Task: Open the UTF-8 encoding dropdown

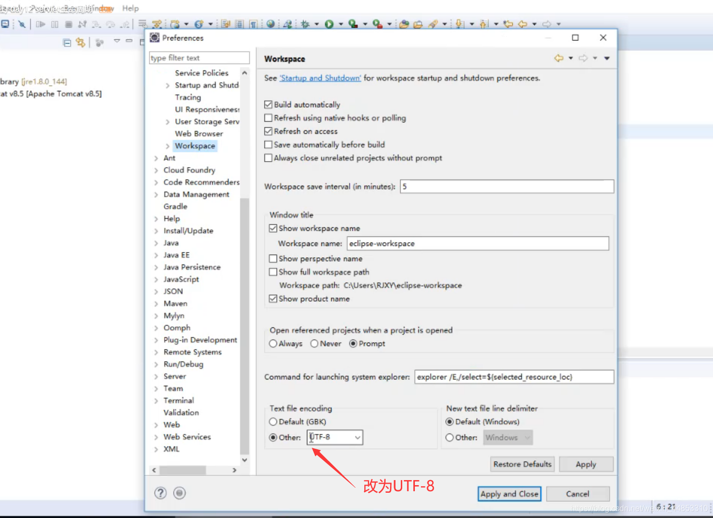Action: (357, 438)
